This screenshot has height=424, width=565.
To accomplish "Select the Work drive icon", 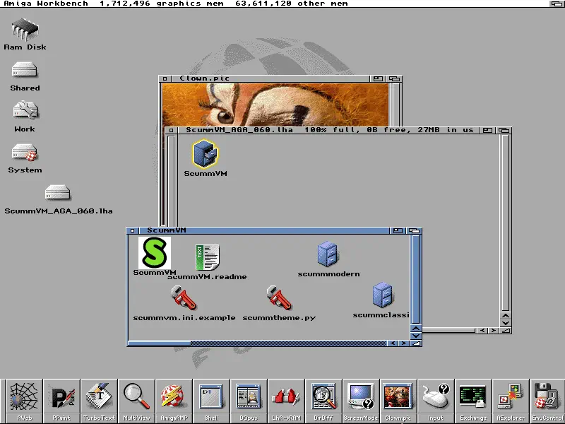I will pos(25,110).
